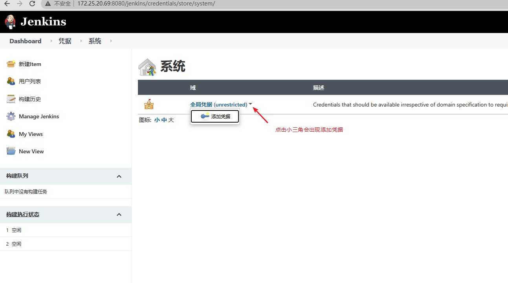508x283 pixels.
Task: Click the 构建队列 panel heading
Action: [x=17, y=176]
